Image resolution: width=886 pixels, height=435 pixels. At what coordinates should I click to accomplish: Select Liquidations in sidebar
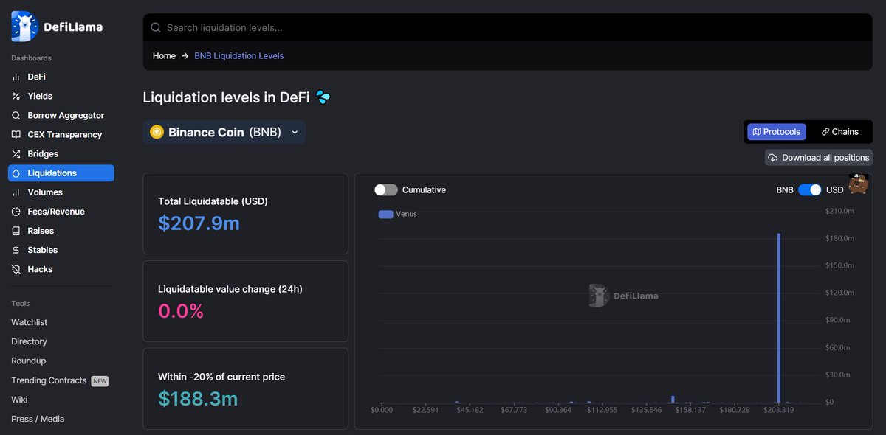click(x=61, y=173)
